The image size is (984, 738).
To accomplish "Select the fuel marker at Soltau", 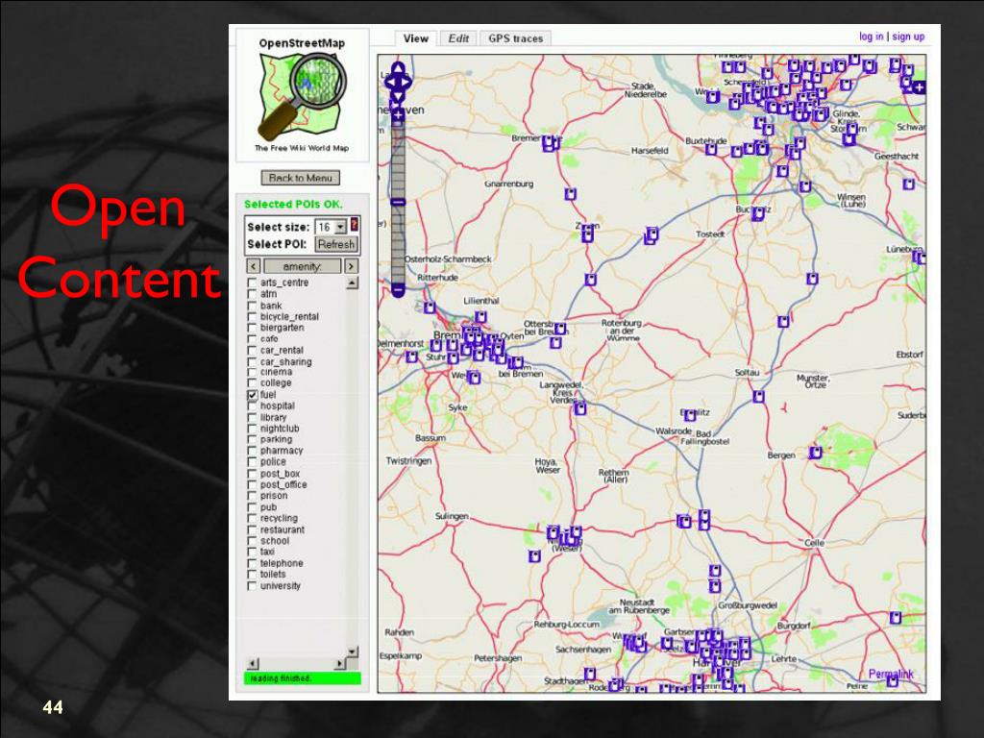I will click(x=759, y=397).
